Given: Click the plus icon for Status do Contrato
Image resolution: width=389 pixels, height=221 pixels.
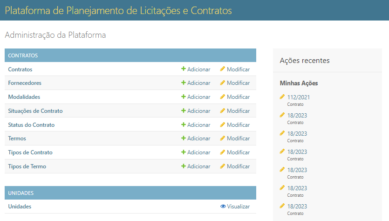Looking at the screenshot, I should click(x=184, y=124).
